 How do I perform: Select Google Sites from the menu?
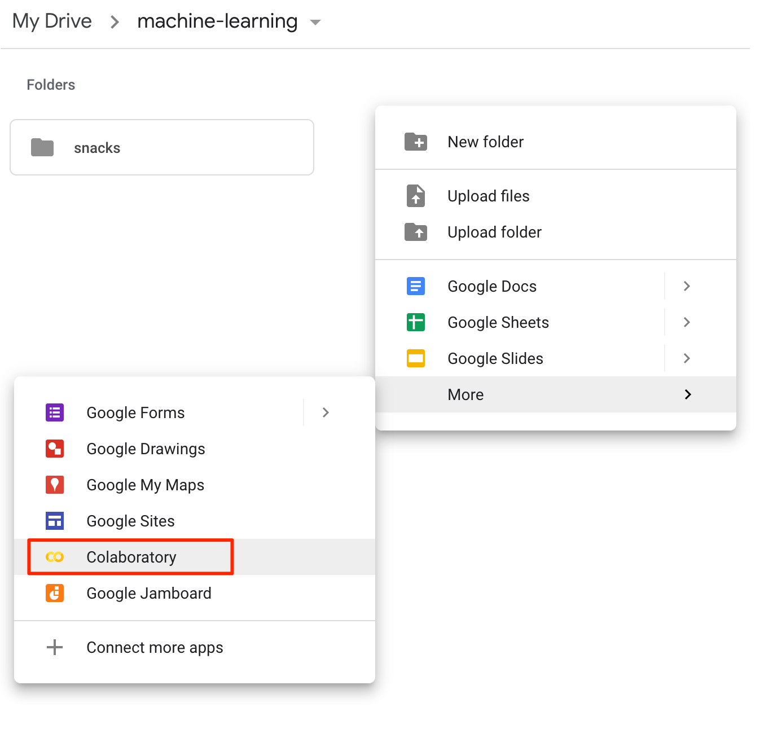(x=130, y=521)
